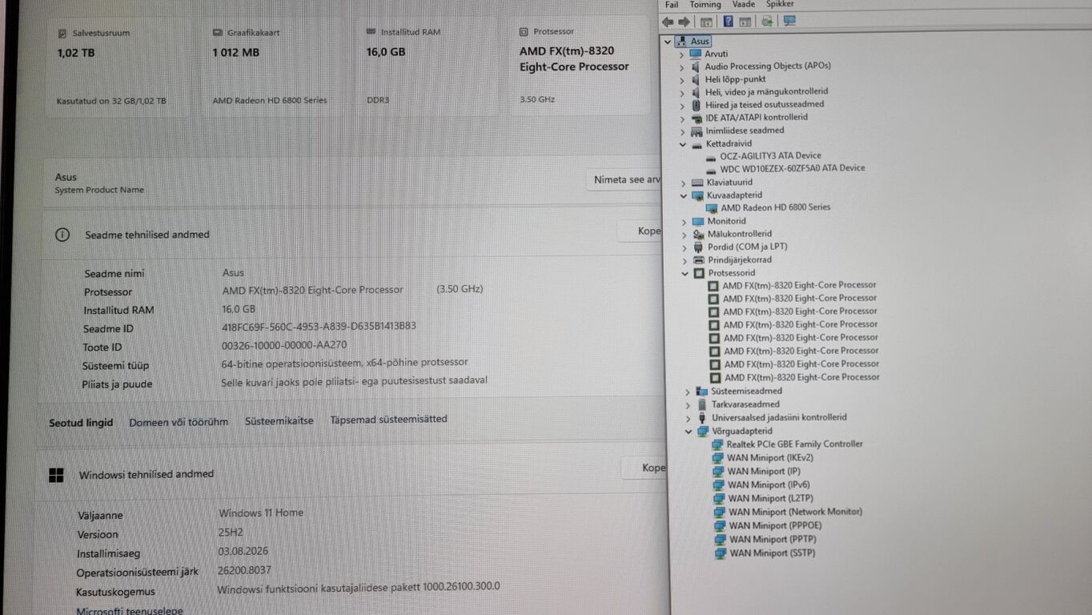The width and height of the screenshot is (1092, 615).
Task: Toggle the action pane toolbar icon
Action: pos(745,22)
